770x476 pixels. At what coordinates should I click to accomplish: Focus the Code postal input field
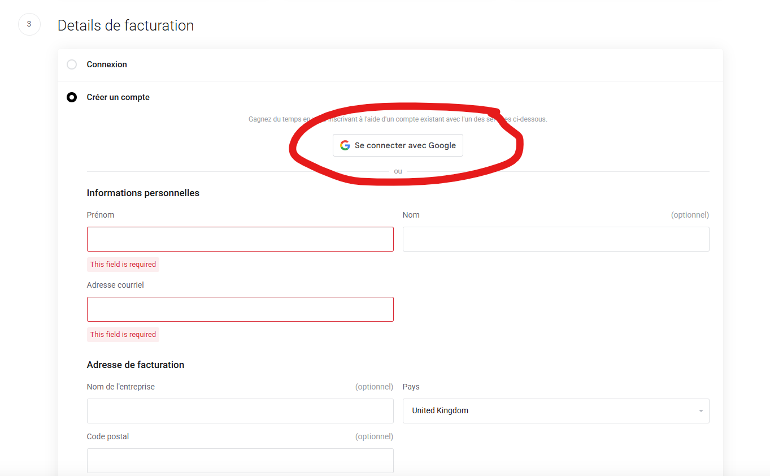click(240, 461)
